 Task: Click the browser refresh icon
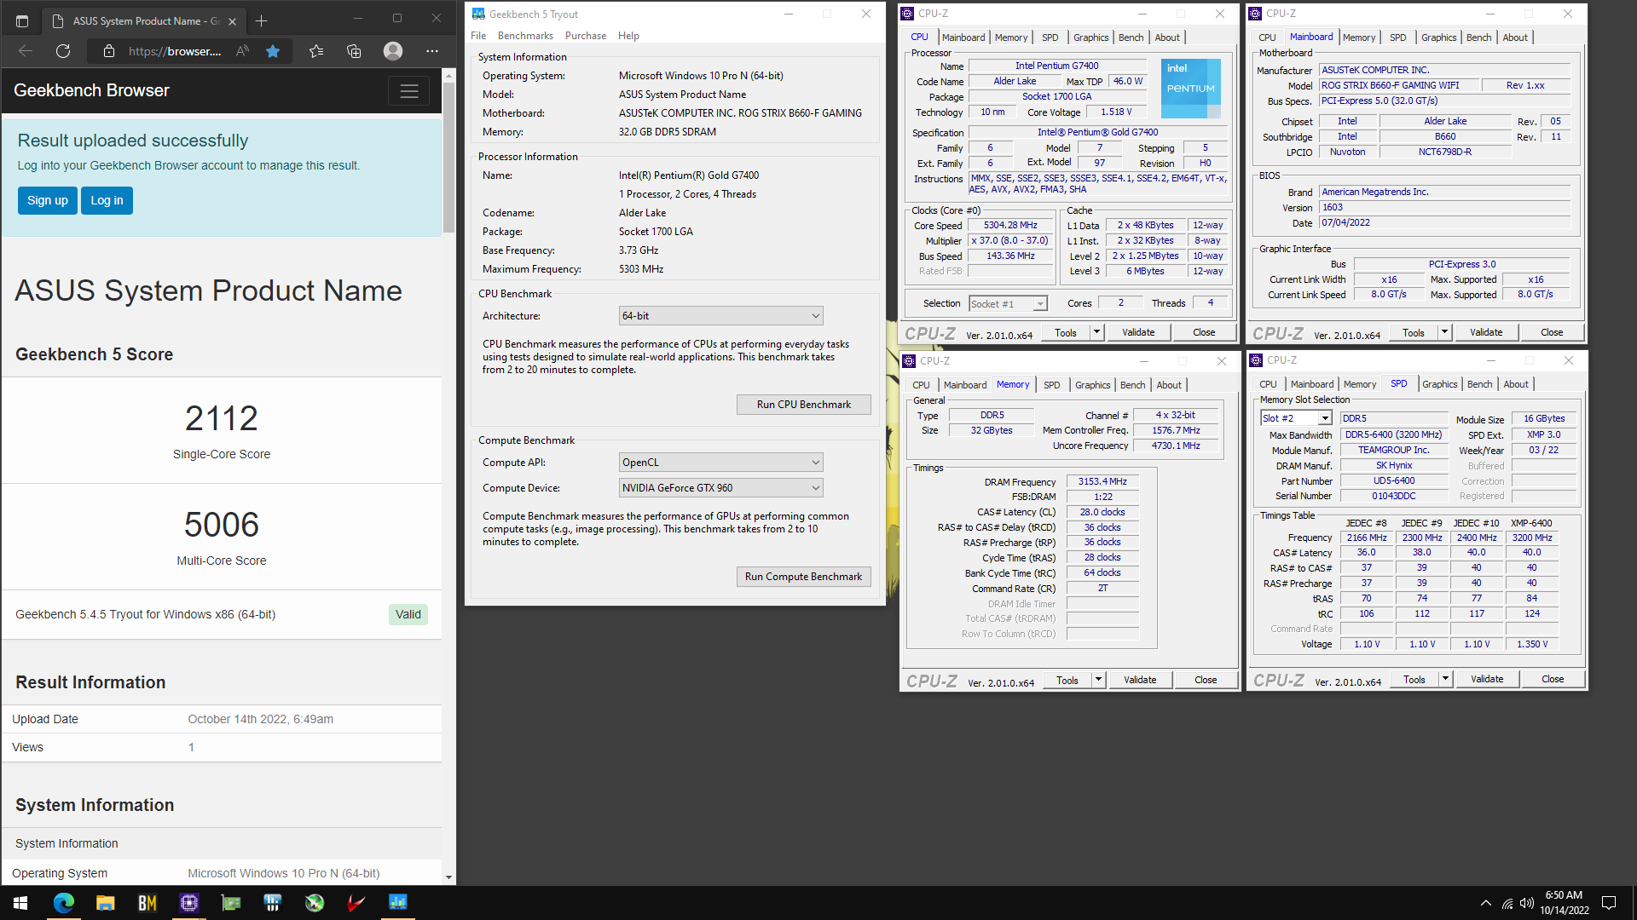coord(63,51)
